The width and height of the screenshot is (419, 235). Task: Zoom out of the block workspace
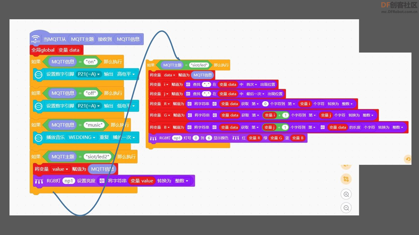click(346, 208)
